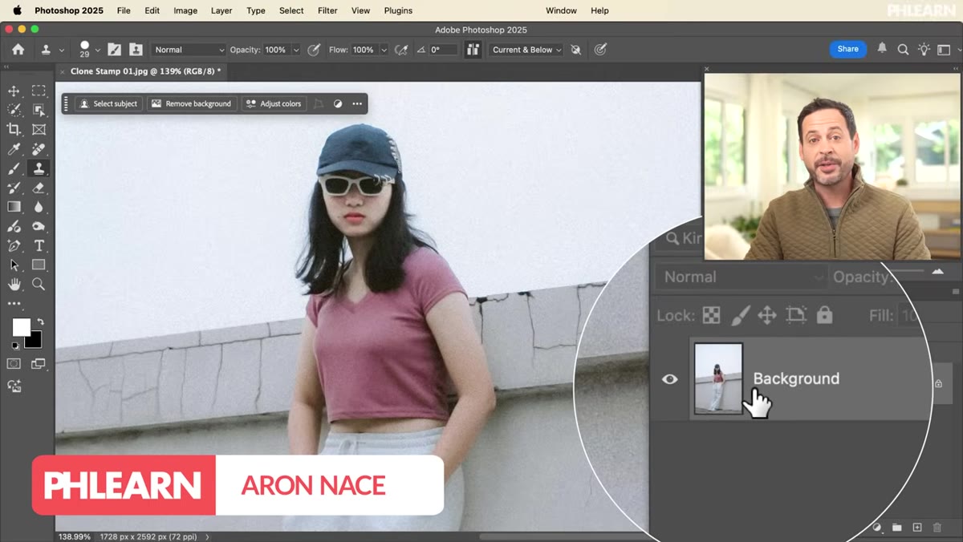
Task: Open the Brush Settings panel icon
Action: (x=115, y=50)
